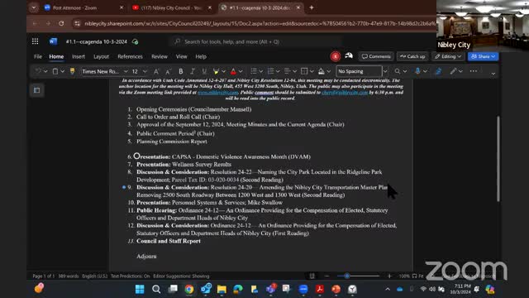This screenshot has width=529, height=298.
Task: Click the Word app logo icon
Action: tap(53, 41)
